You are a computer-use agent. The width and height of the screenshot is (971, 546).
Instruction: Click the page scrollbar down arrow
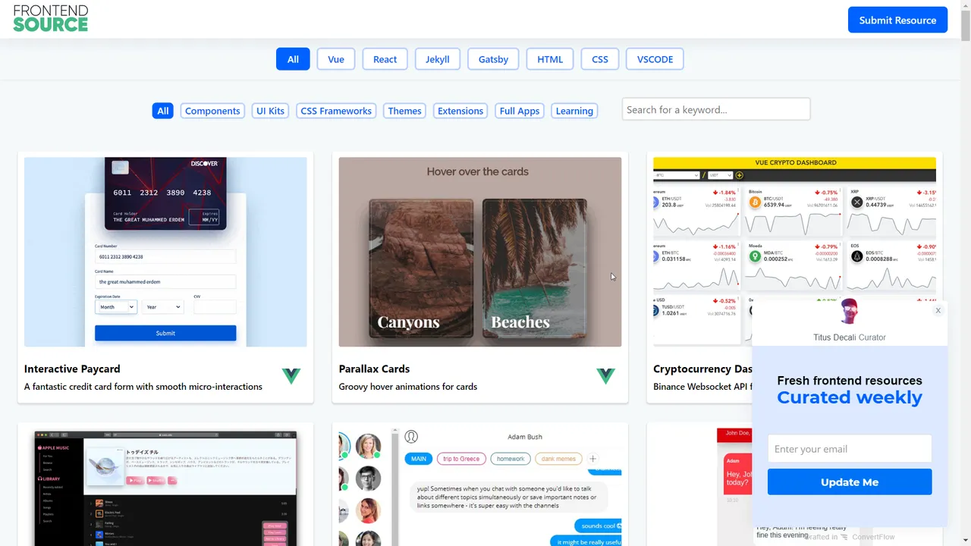(x=966, y=540)
